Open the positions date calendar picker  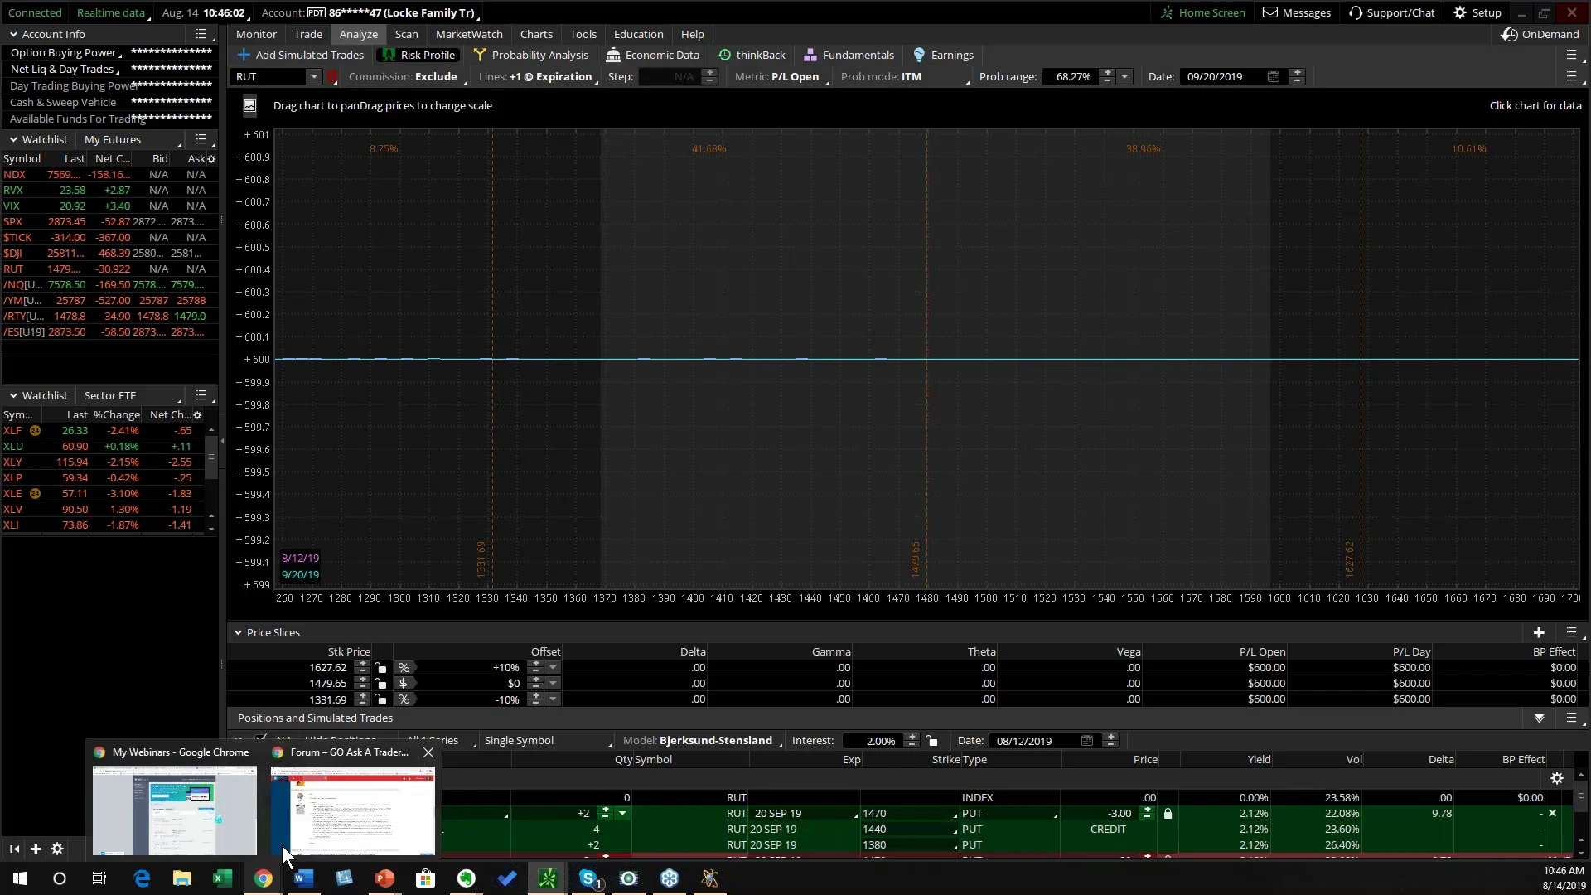(x=1087, y=740)
